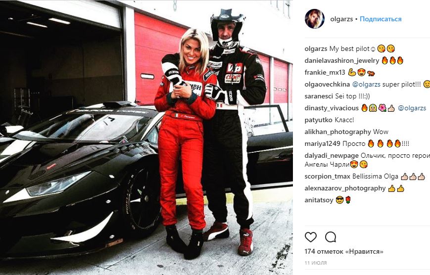Viewport: 430px width, 275px height.
Task: Open olgarzs username in post header
Action: [x=341, y=19]
